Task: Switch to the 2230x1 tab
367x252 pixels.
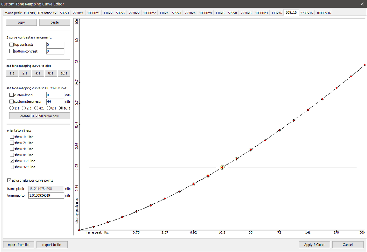Action: (x=78, y=13)
